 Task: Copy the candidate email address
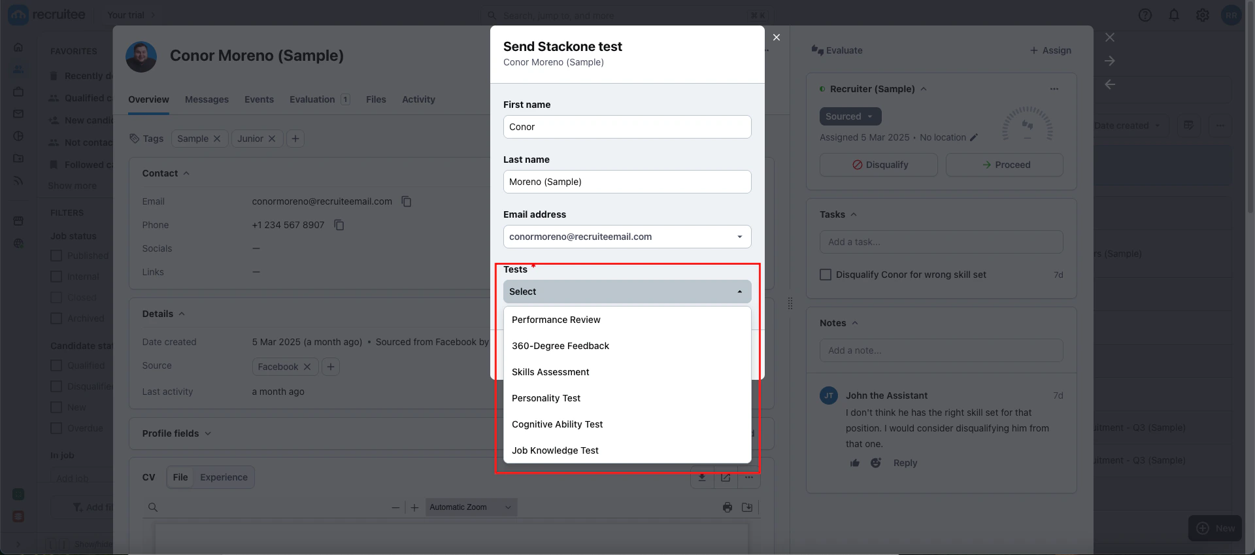pos(406,201)
